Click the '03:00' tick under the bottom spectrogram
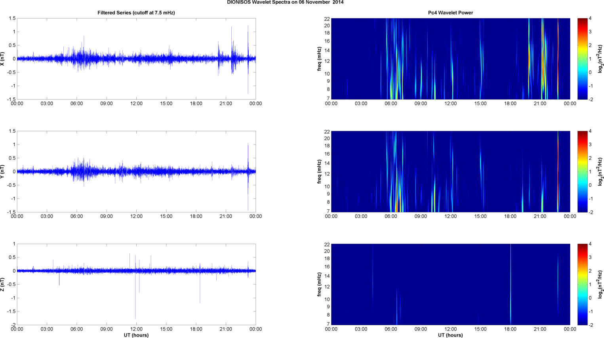This screenshot has width=604, height=338. click(x=361, y=329)
